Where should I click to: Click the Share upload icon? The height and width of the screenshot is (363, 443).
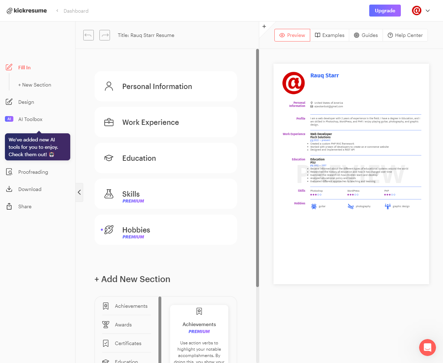click(x=9, y=206)
